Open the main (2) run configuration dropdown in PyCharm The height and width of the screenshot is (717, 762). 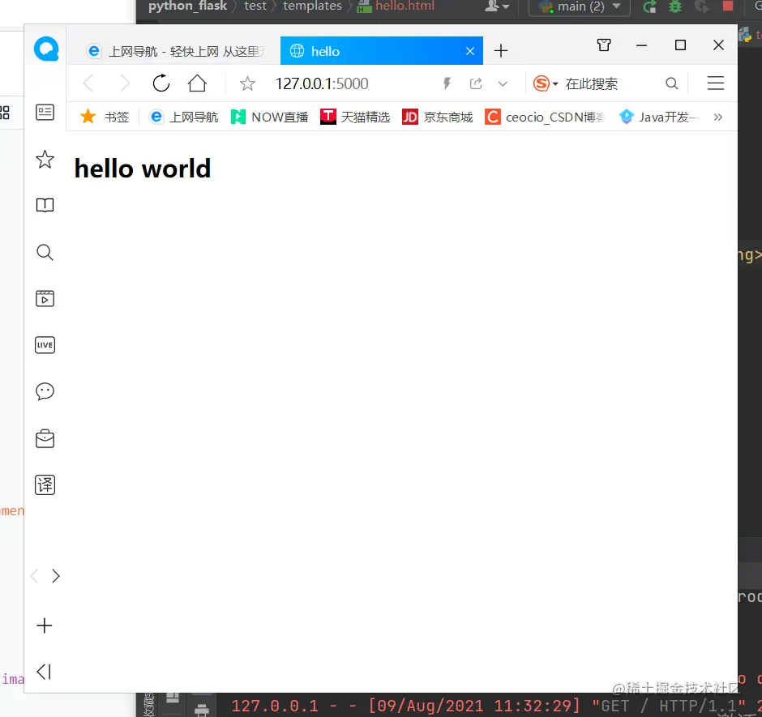click(580, 6)
